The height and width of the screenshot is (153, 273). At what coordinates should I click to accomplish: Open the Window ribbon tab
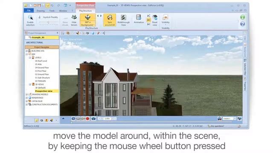pos(63,11)
